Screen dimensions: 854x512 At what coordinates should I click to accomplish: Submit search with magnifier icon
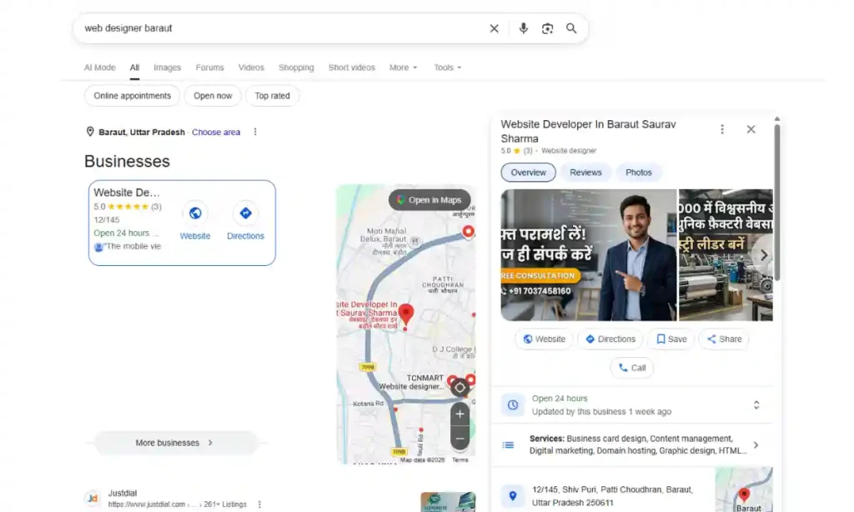[x=571, y=28]
